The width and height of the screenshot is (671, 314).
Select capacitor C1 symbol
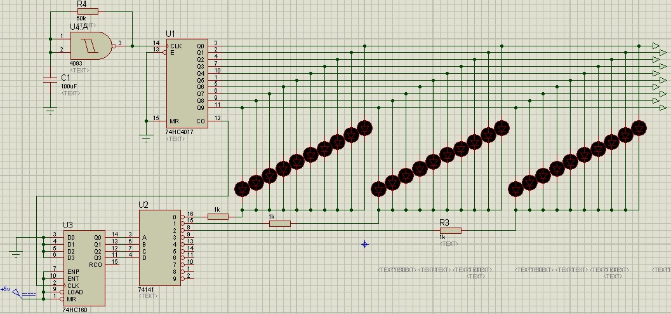50,80
